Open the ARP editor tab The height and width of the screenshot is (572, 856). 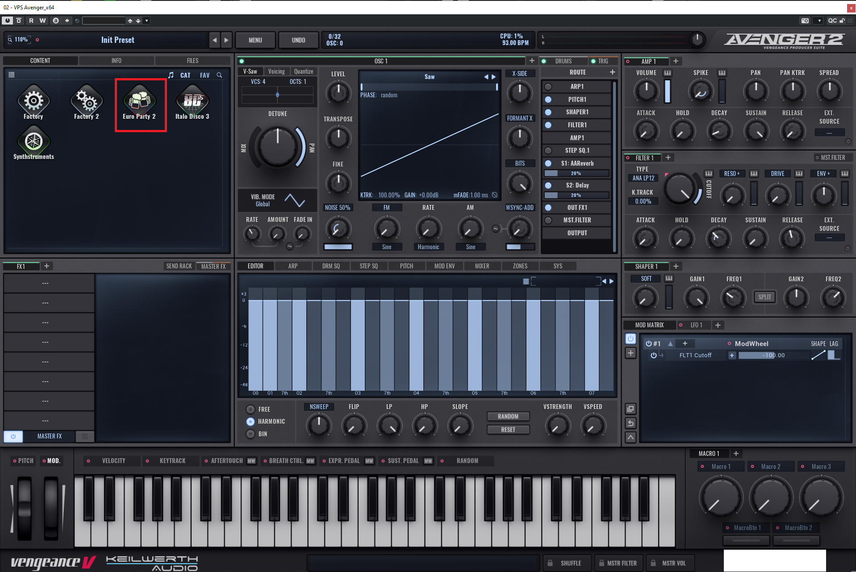point(293,266)
